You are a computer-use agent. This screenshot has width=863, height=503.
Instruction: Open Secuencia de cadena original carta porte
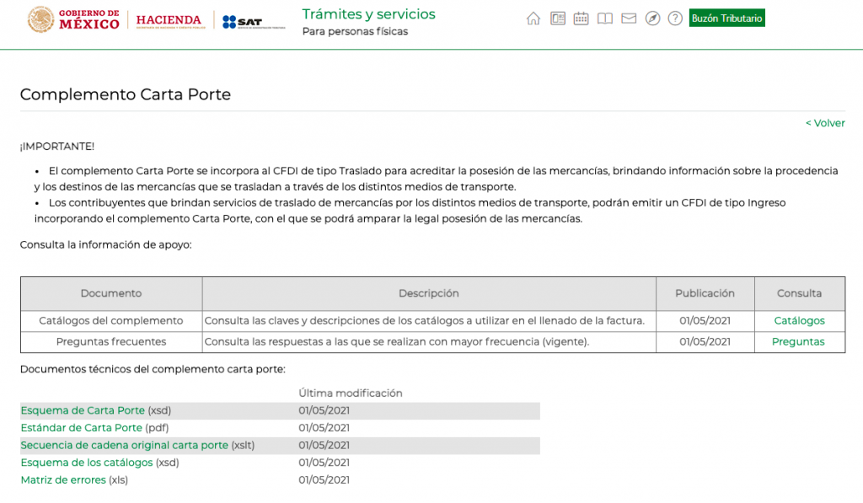click(125, 445)
